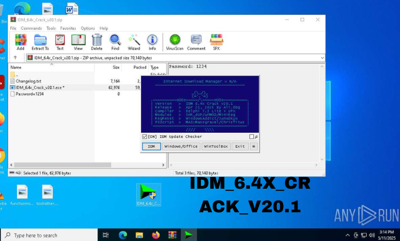Go up one folder level arrow
Viewport: 400px width, 241px height.
(15, 57)
